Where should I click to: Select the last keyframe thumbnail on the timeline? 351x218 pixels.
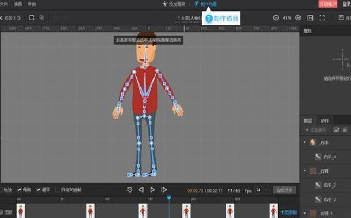coord(273,211)
